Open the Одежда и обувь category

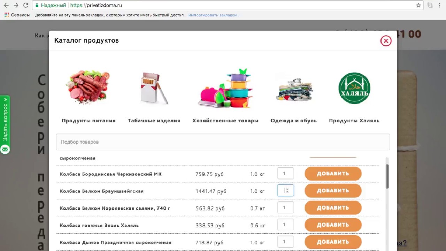coord(294,121)
